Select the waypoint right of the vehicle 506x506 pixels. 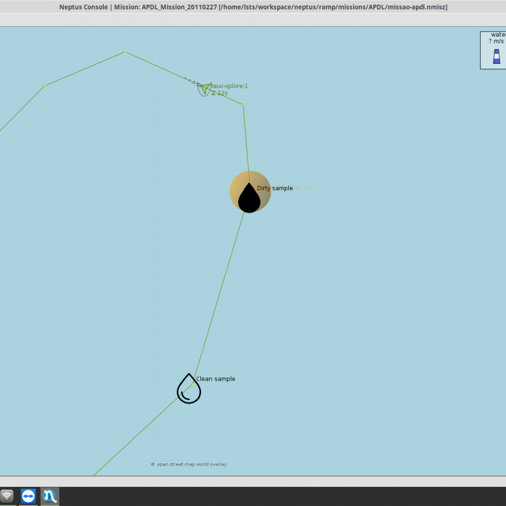(243, 104)
